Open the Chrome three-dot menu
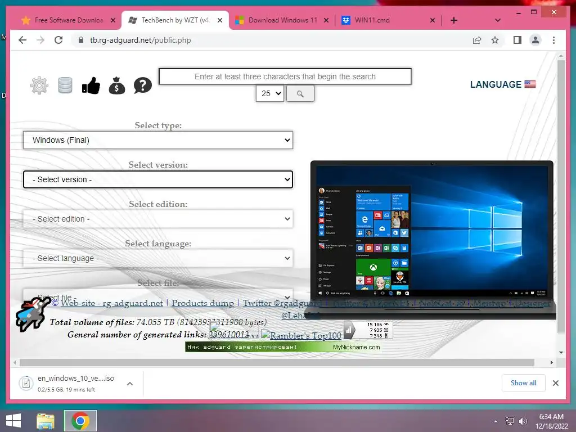This screenshot has height=432, width=576. point(553,40)
